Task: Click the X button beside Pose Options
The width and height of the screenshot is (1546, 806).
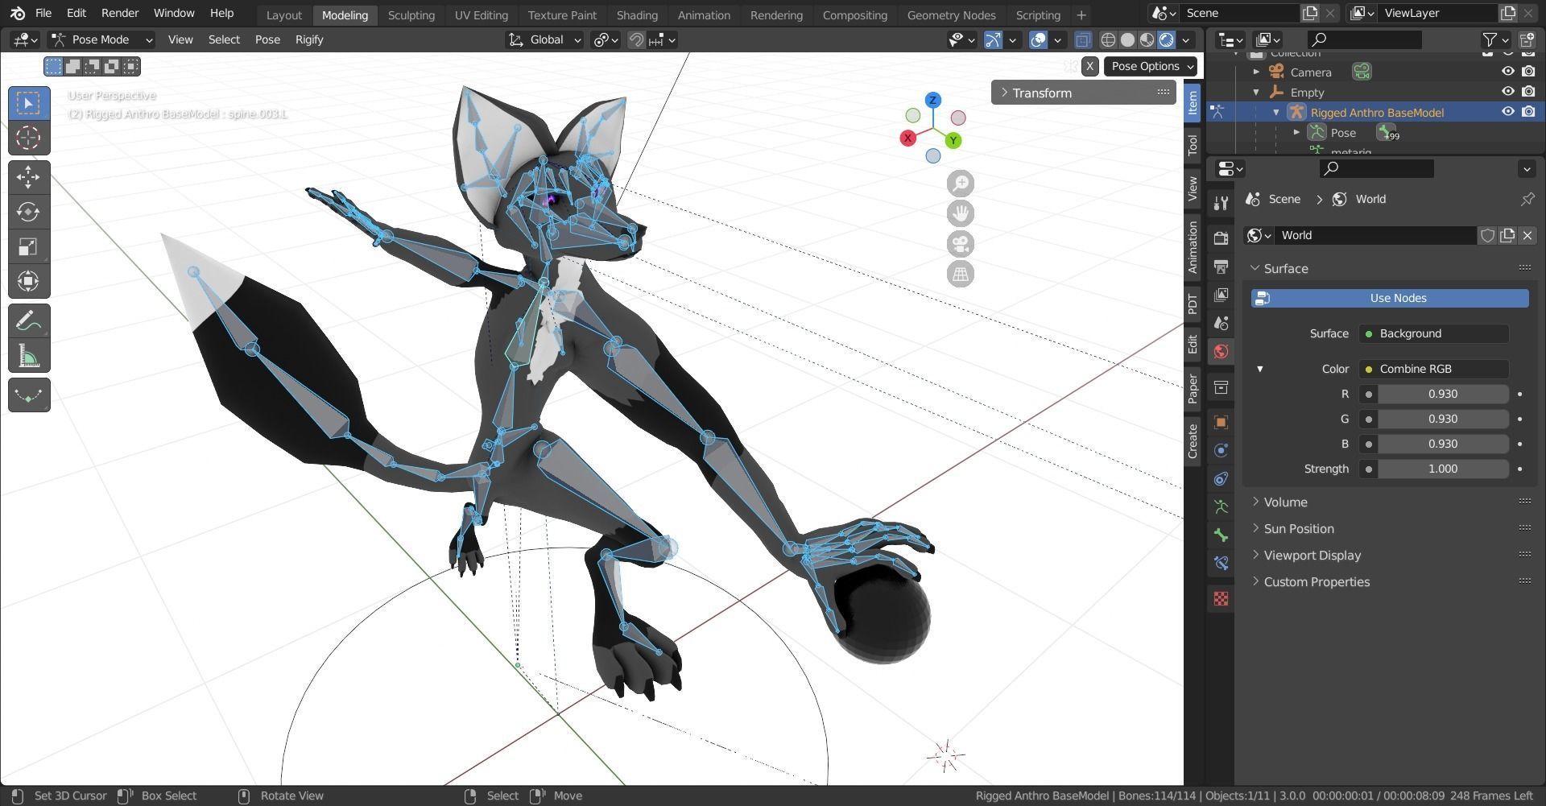Action: point(1090,66)
